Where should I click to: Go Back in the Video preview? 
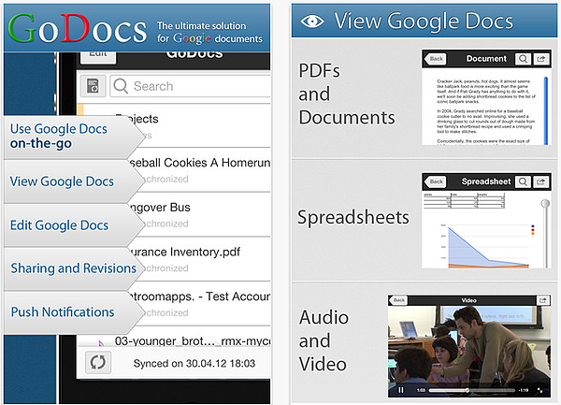coord(398,300)
